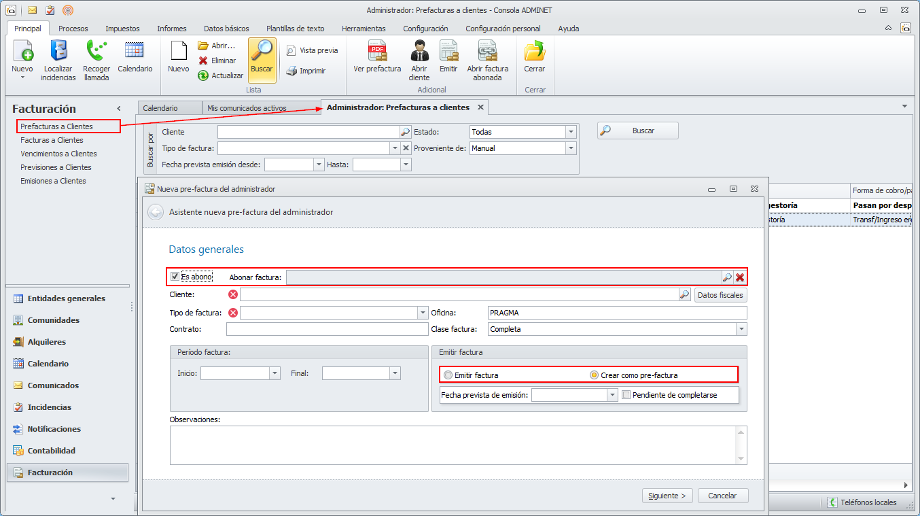
Task: Click Imprimir printer icon
Action: coord(291,71)
